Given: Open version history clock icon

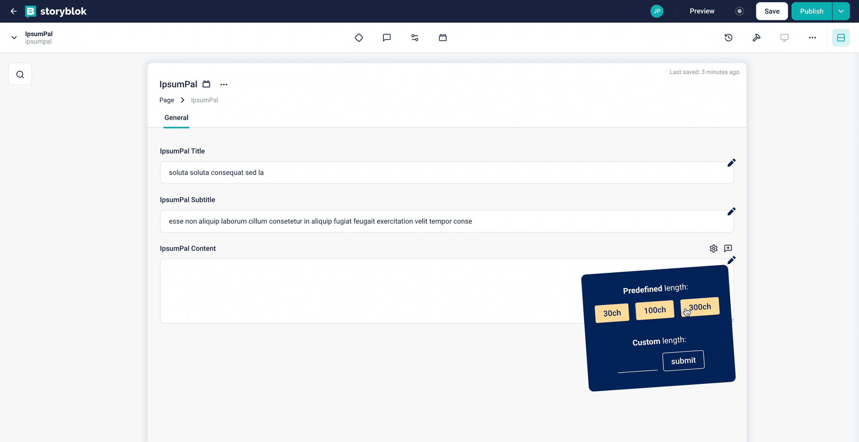Looking at the screenshot, I should click(728, 37).
